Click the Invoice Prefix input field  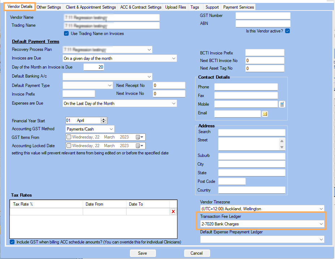tap(79, 94)
